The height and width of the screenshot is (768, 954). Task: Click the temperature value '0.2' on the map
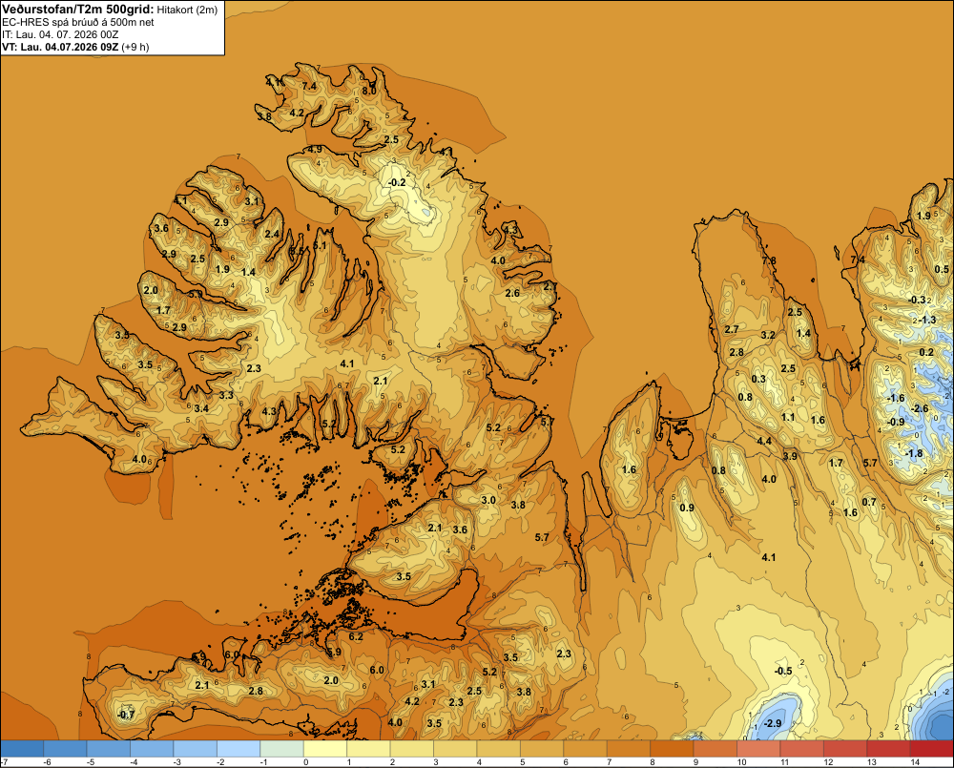[926, 352]
